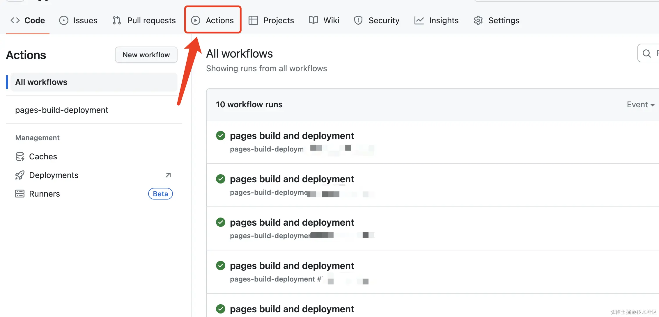659x317 pixels.
Task: Click the Projects table icon
Action: pyautogui.click(x=253, y=20)
